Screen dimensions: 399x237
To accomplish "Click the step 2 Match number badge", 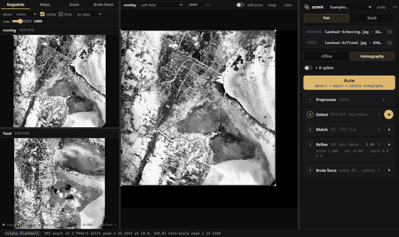I will [x=310, y=130].
